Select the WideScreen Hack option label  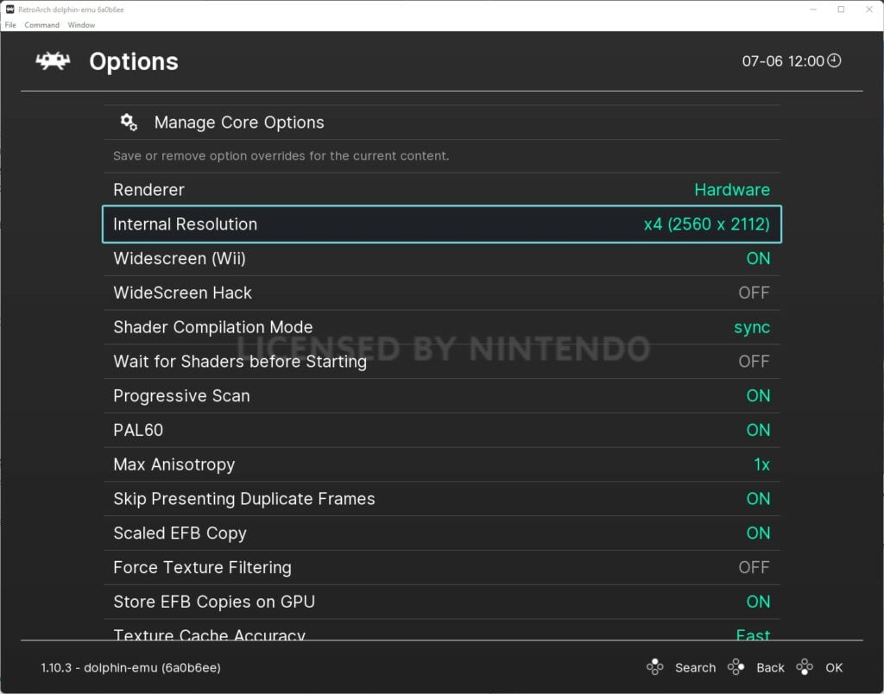coord(183,293)
